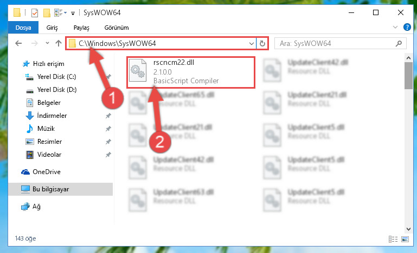This screenshot has height=253, width=417.
Task: Open Explorer help question mark
Action: point(407,27)
